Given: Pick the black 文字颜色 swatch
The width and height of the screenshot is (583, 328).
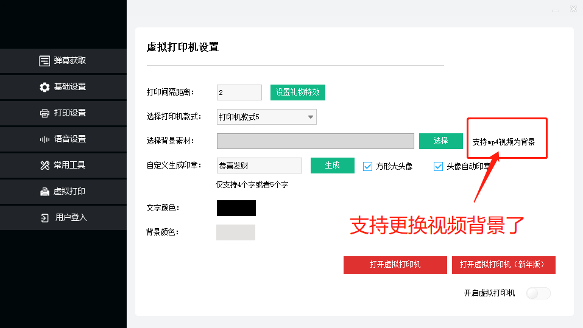Looking at the screenshot, I should tap(236, 208).
